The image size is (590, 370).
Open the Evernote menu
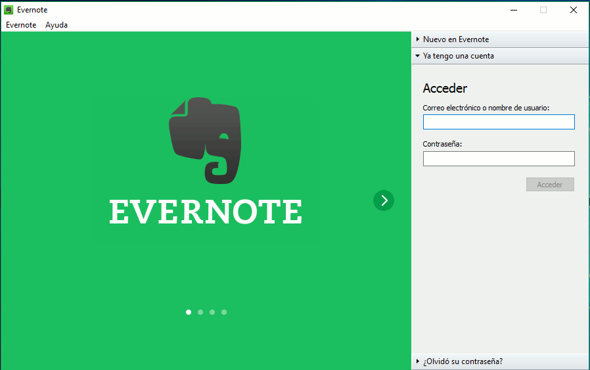pos(21,25)
